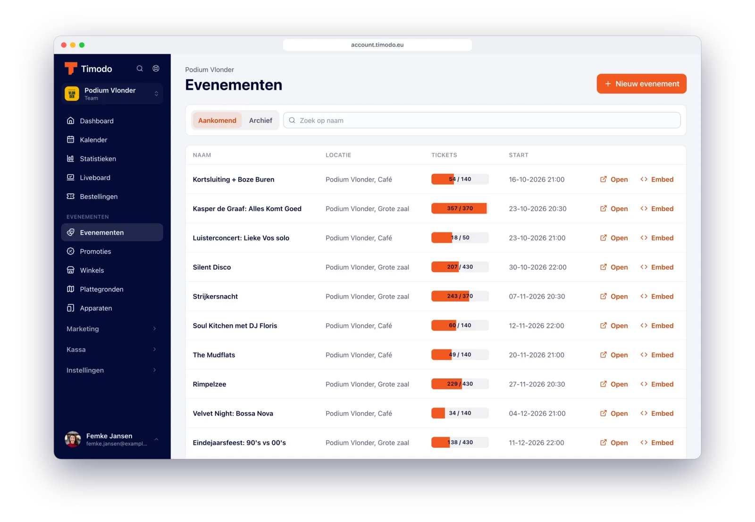Image resolution: width=755 pixels, height=522 pixels.
Task: Click the account.timodo.eu address bar
Action: [377, 45]
